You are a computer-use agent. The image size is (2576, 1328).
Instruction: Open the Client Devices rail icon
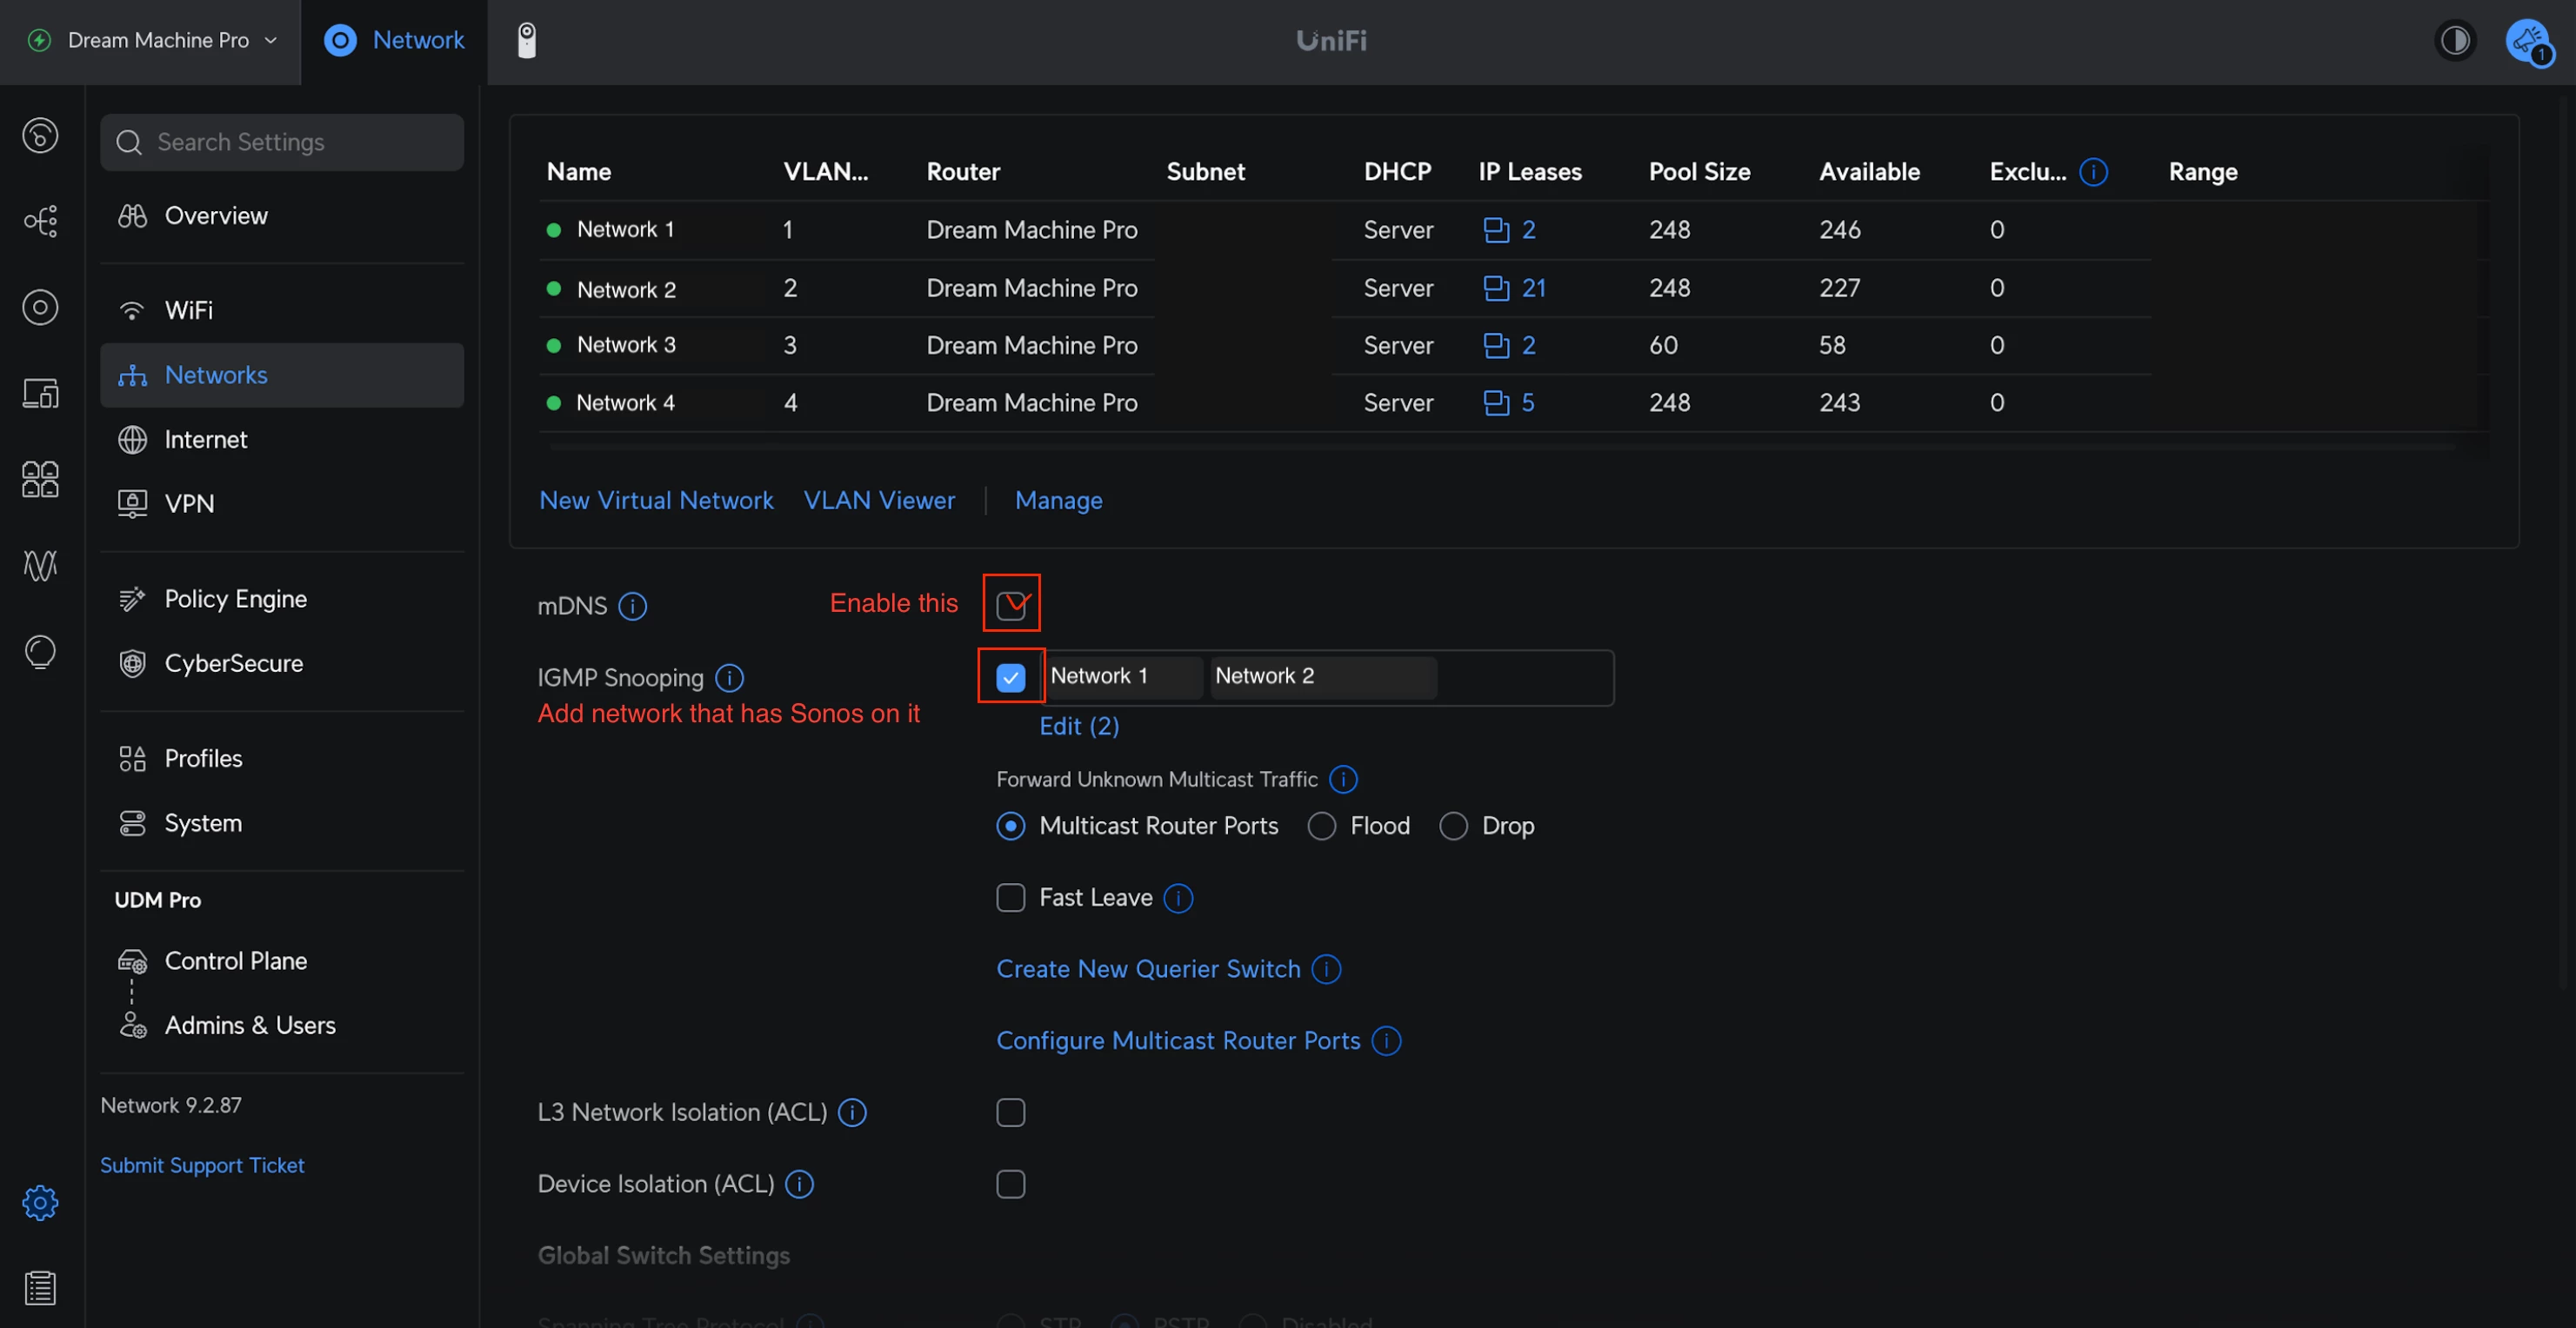coord(40,393)
